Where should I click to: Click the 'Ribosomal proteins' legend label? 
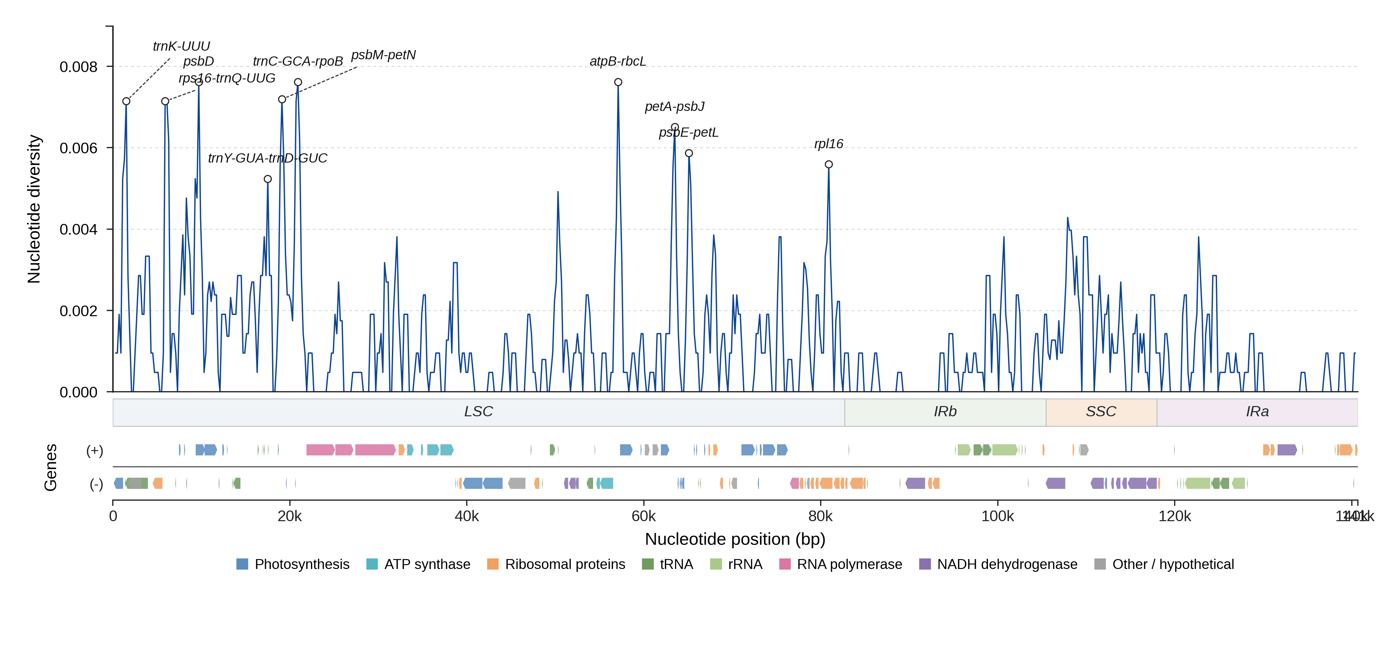(565, 564)
